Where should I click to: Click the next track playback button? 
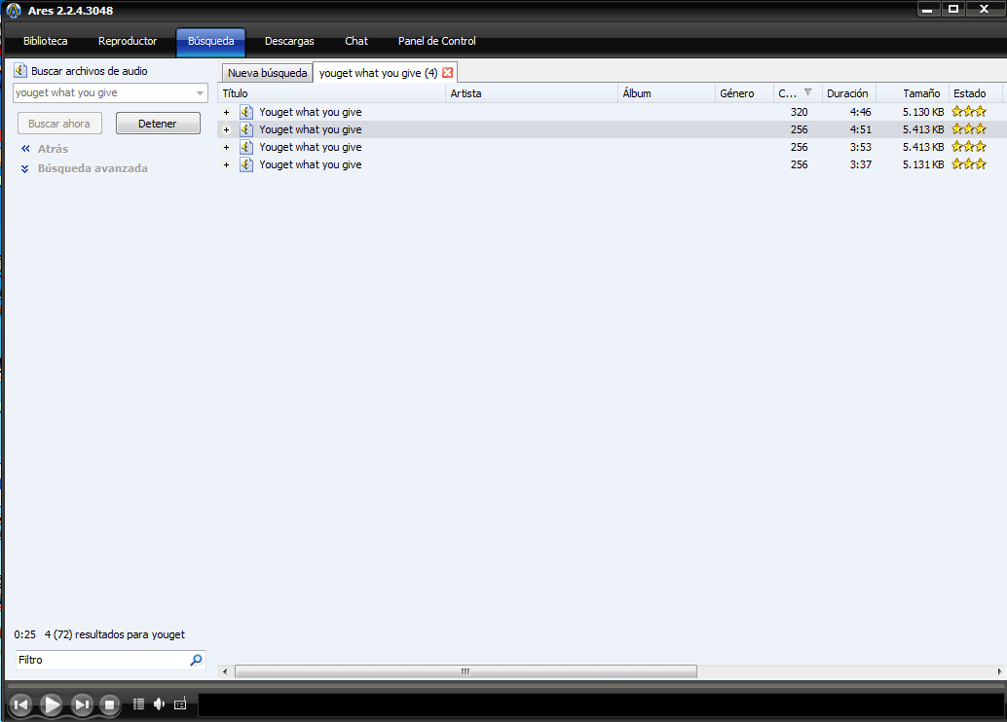point(82,704)
